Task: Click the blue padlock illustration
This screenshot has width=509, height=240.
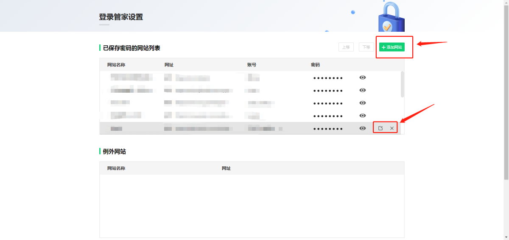Action: pyautogui.click(x=391, y=19)
